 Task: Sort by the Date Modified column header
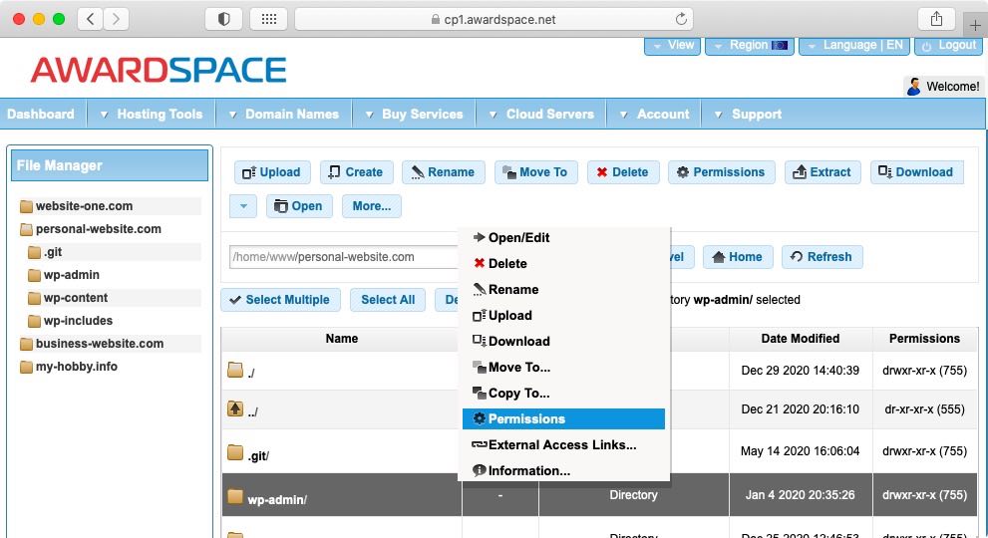point(801,339)
